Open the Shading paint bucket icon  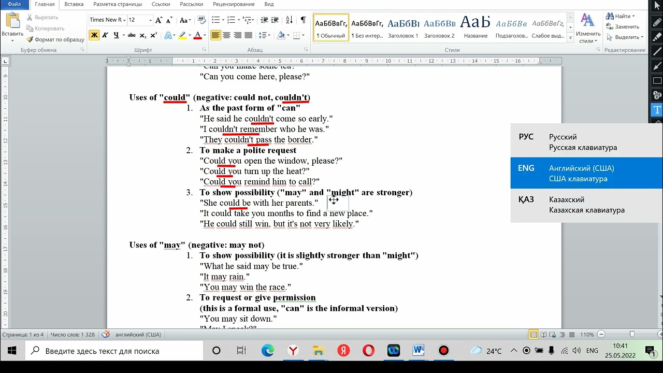[281, 35]
